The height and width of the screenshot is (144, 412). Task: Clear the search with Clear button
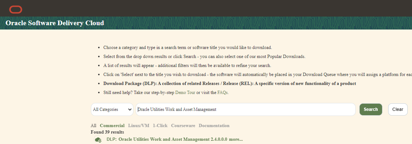tap(398, 109)
